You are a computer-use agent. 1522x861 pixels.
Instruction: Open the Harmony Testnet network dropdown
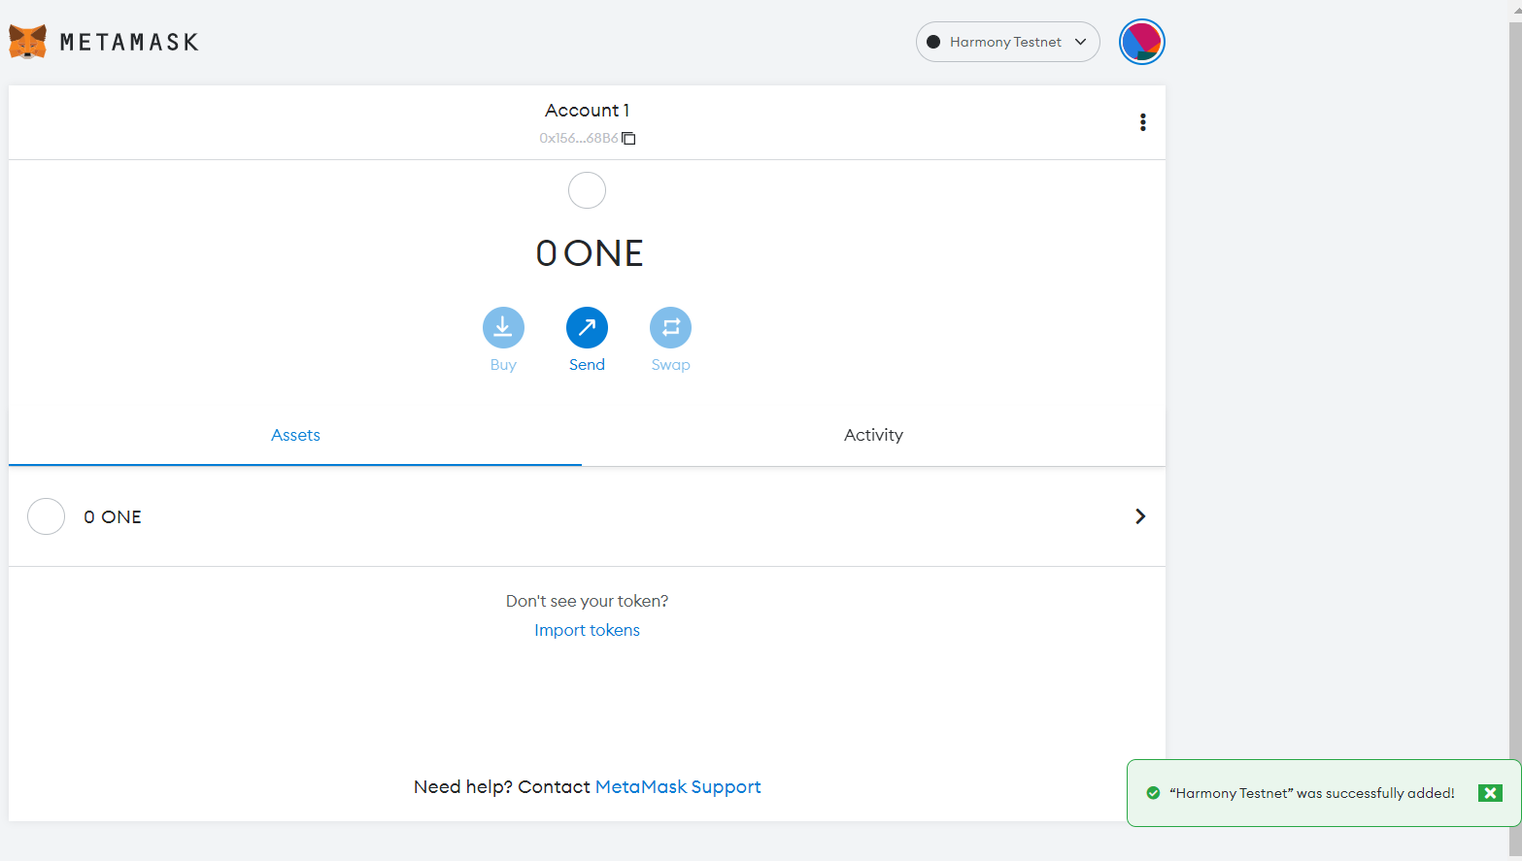[x=1007, y=42]
